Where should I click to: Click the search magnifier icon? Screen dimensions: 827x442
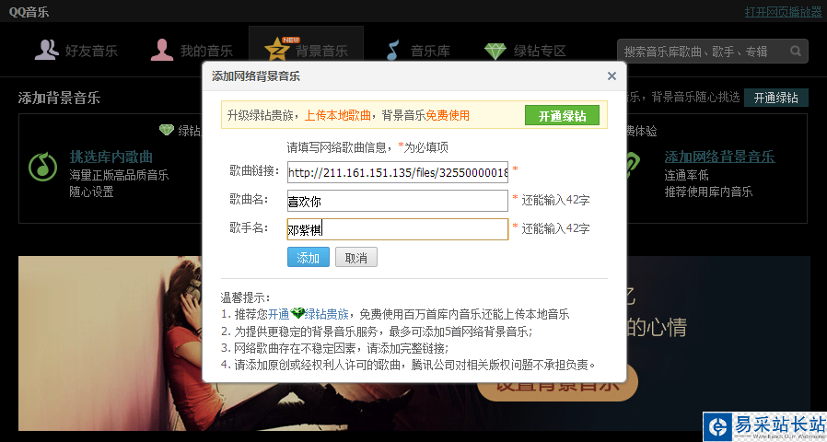pyautogui.click(x=796, y=52)
